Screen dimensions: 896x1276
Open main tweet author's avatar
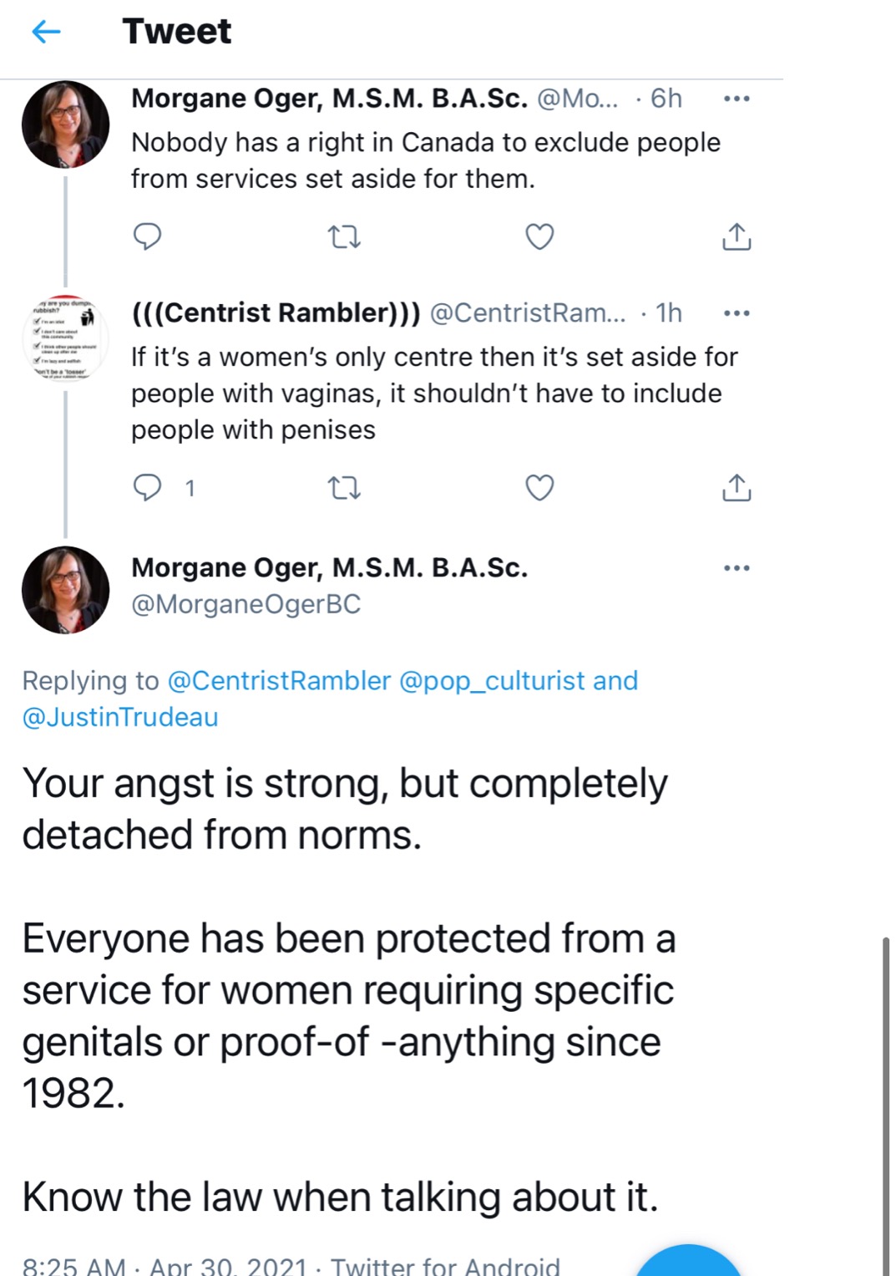65,590
